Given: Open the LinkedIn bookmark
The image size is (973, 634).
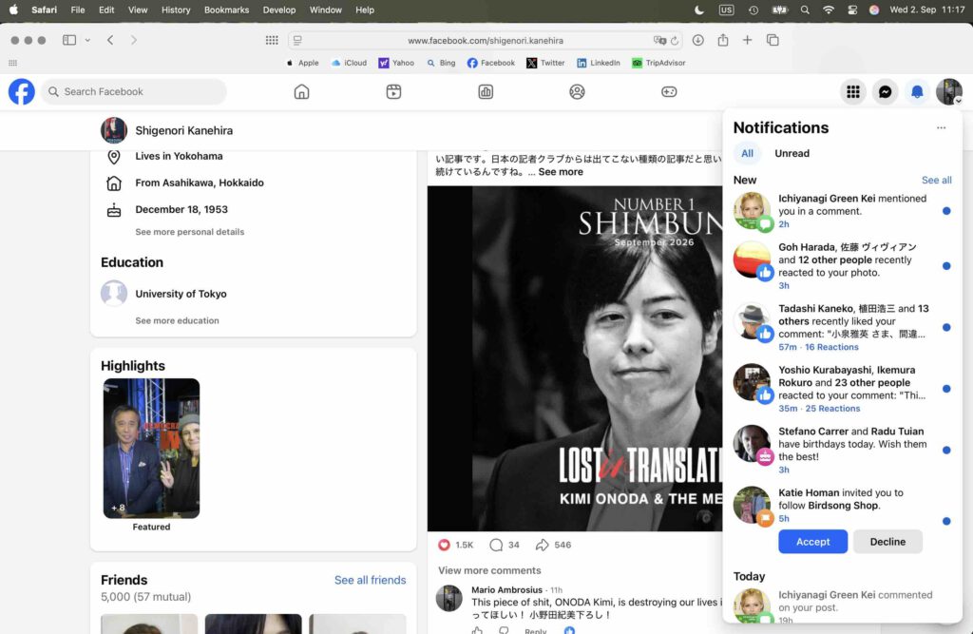Looking at the screenshot, I should pos(599,63).
